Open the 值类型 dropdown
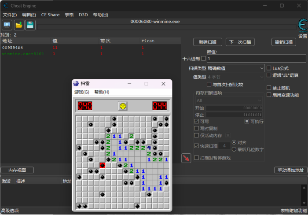The height and width of the screenshot is (215, 308). pos(235,77)
